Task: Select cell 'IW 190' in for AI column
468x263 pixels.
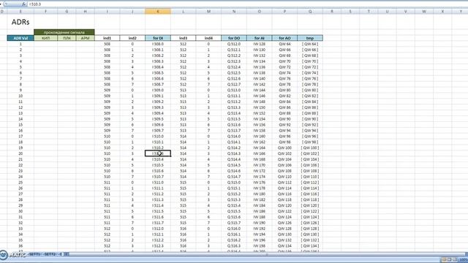Action: [260, 223]
